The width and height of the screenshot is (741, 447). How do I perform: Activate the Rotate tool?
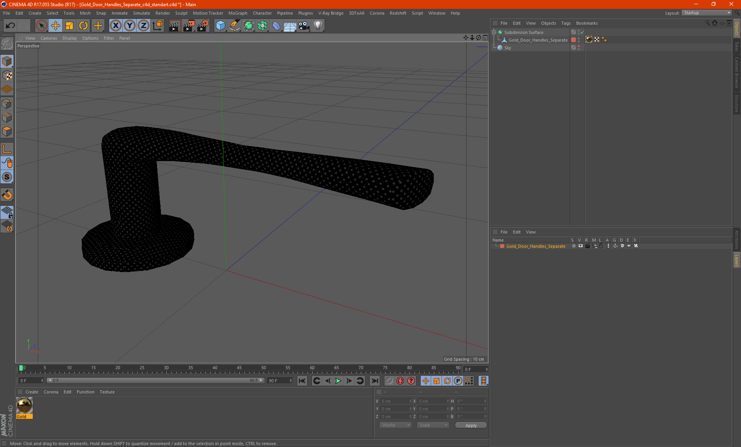83,25
